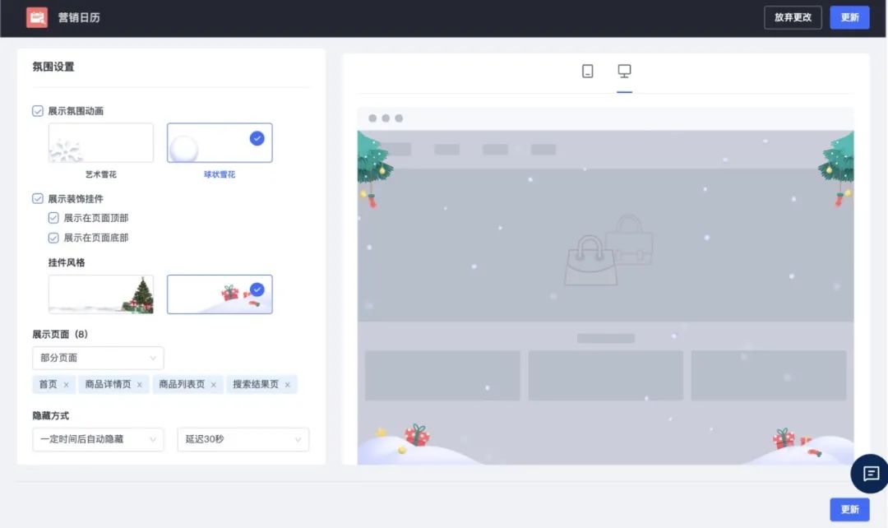Remove the 首页 tag with its x
The width and height of the screenshot is (888, 528).
[x=67, y=385]
